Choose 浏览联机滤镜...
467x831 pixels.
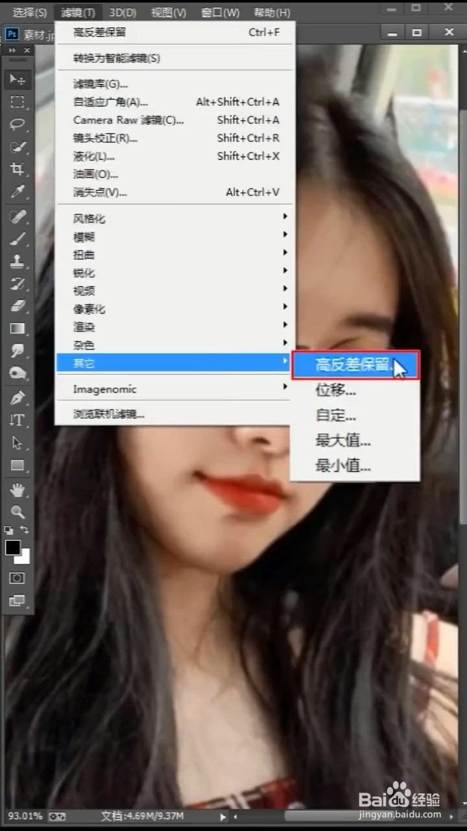pos(175,414)
